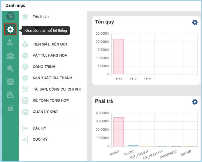Click the system parameters gear icon
This screenshot has width=202, height=162.
point(10,29)
